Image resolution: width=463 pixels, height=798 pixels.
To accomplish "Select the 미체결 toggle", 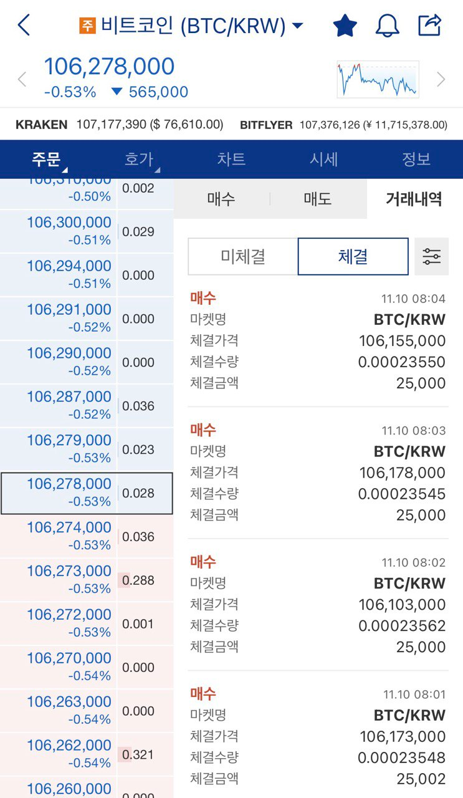I will tap(243, 256).
